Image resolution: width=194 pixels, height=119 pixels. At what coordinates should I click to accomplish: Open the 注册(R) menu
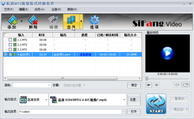[x=56, y=9]
